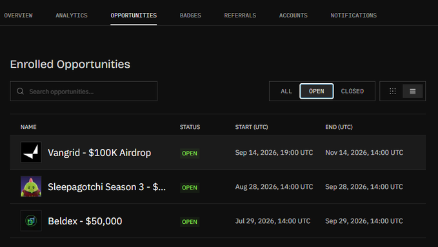The image size is (438, 247).
Task: Select end date Nov 14, 2026, 14:00 UTC
Action: [364, 153]
